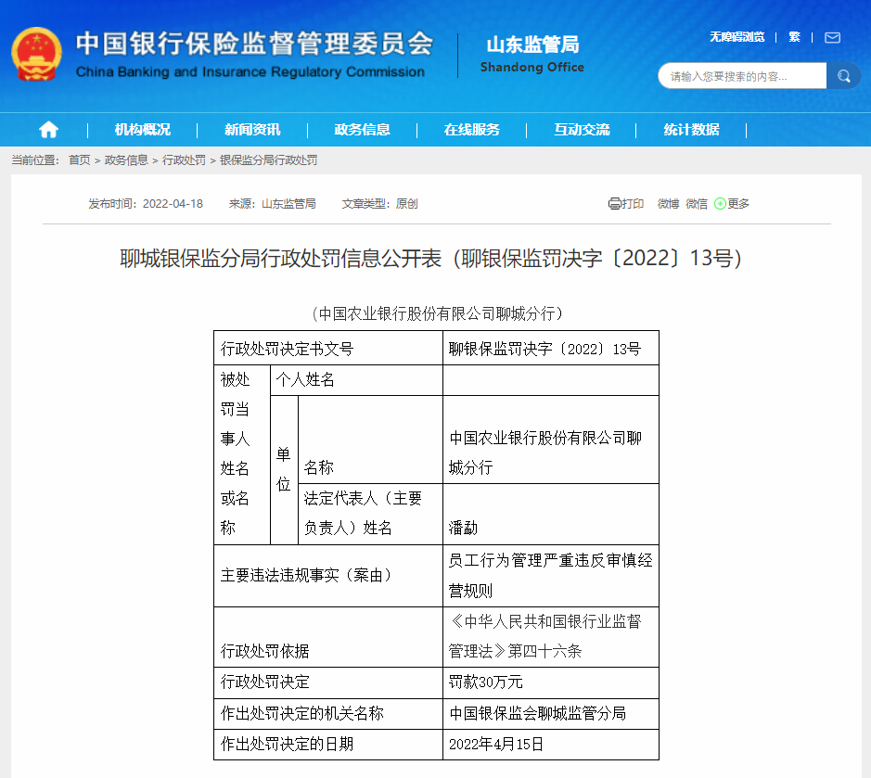Open the 政务信息 navigation menu

tap(364, 130)
